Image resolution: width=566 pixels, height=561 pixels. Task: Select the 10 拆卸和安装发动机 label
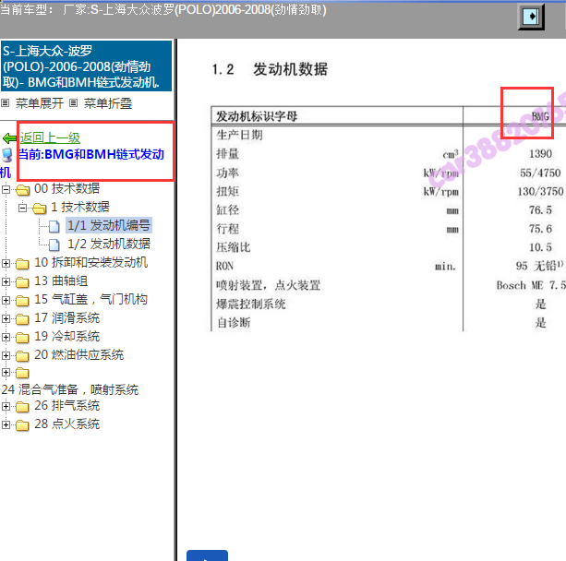click(x=91, y=262)
